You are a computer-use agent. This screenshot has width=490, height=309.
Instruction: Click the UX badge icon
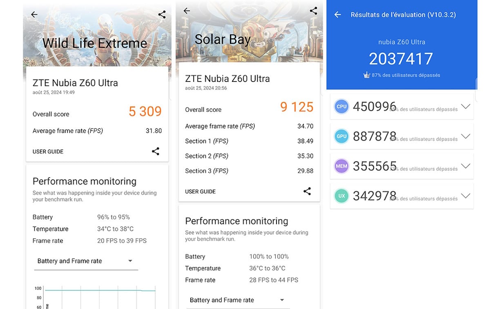coord(341,196)
